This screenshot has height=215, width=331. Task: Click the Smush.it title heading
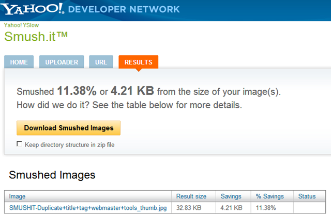click(36, 37)
